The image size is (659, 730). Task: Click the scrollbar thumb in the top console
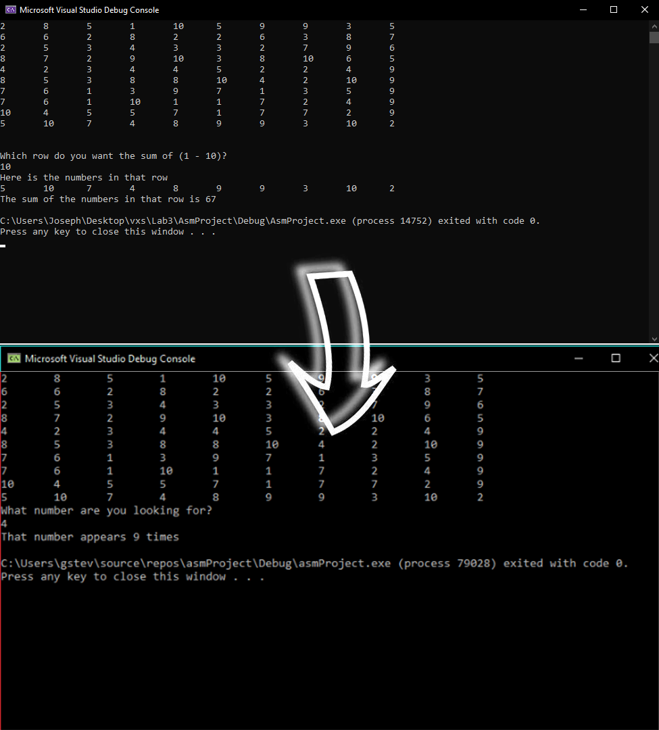coord(654,37)
